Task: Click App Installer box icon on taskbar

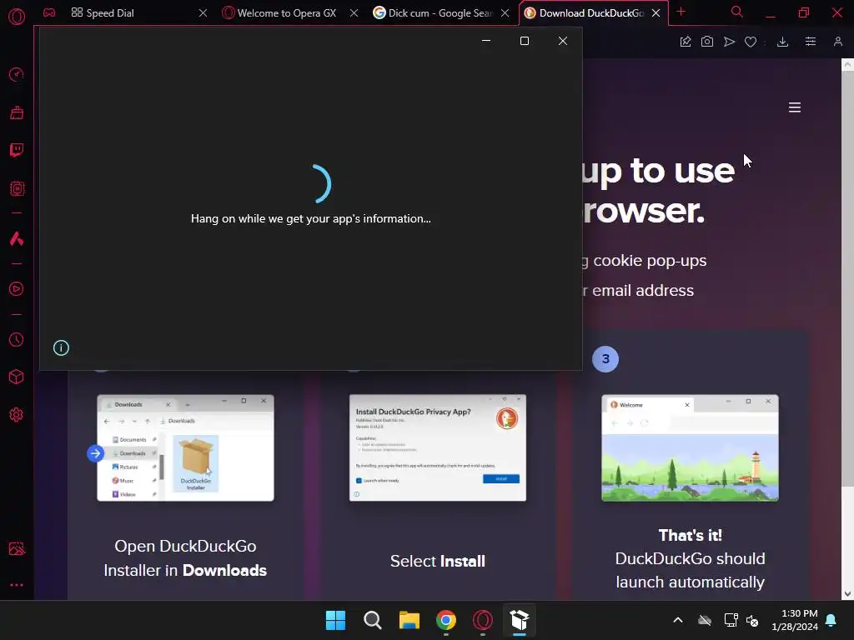Action: tap(520, 620)
